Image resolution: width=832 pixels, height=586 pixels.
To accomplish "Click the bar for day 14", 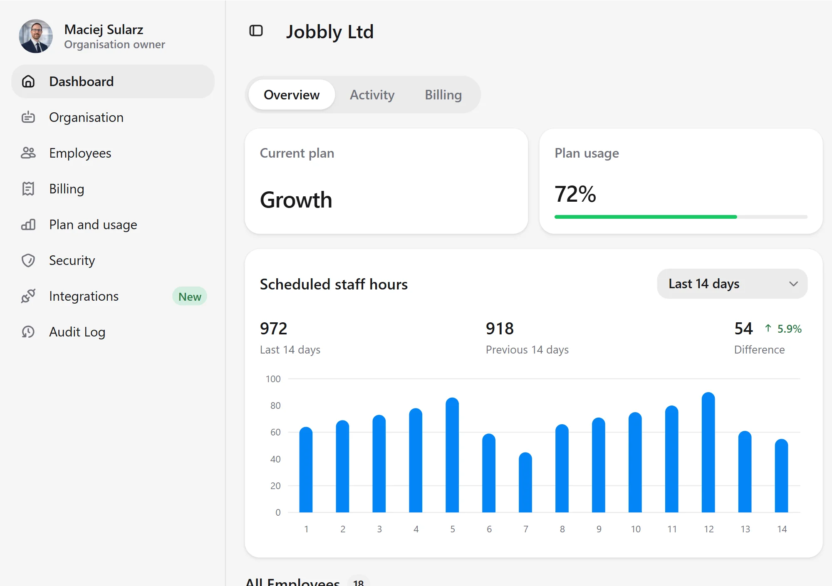I will (x=782, y=476).
